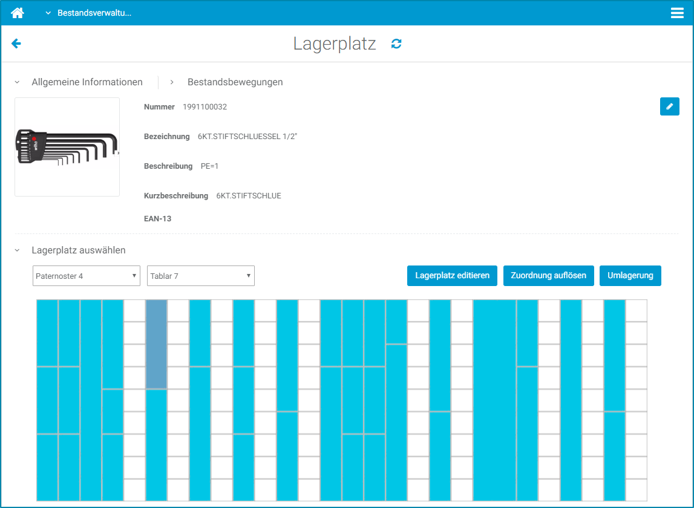694x508 pixels.
Task: Click the Beschreibung value PE=1
Action: click(209, 166)
